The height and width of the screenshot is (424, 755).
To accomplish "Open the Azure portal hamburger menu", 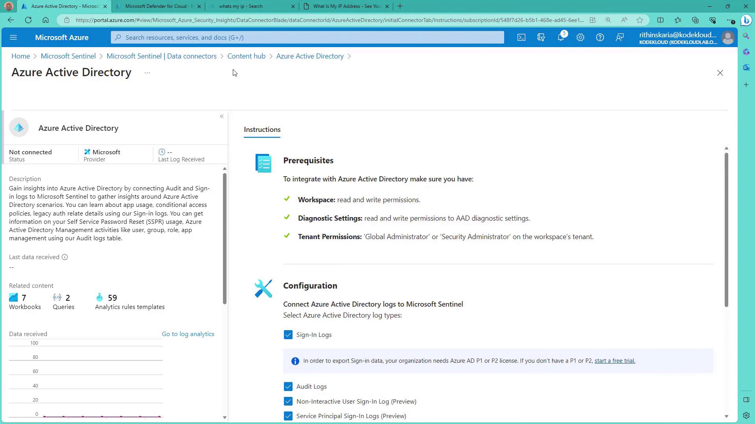I will click(13, 38).
